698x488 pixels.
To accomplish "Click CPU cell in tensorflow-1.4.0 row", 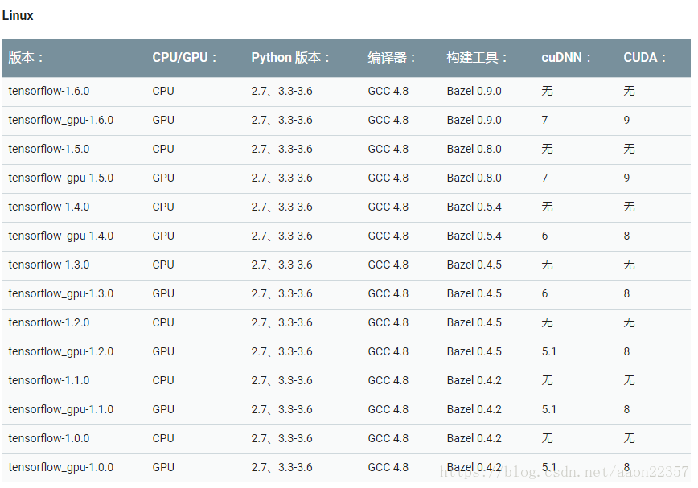I will click(x=163, y=207).
